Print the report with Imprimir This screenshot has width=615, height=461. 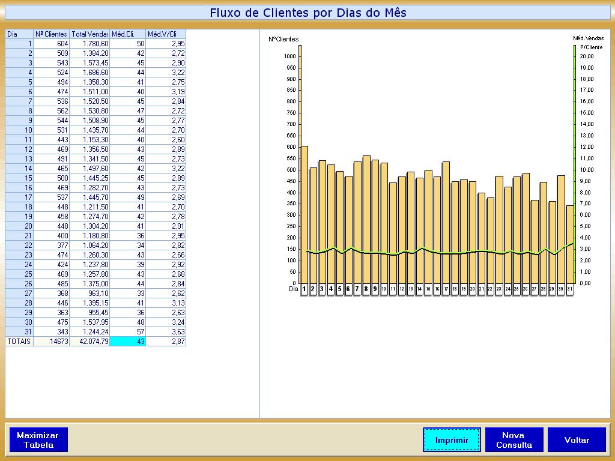pyautogui.click(x=452, y=440)
